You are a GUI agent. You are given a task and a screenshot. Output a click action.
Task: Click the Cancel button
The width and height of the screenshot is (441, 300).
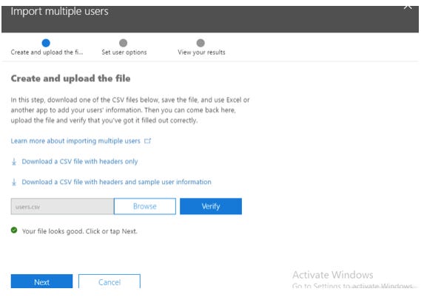click(110, 282)
